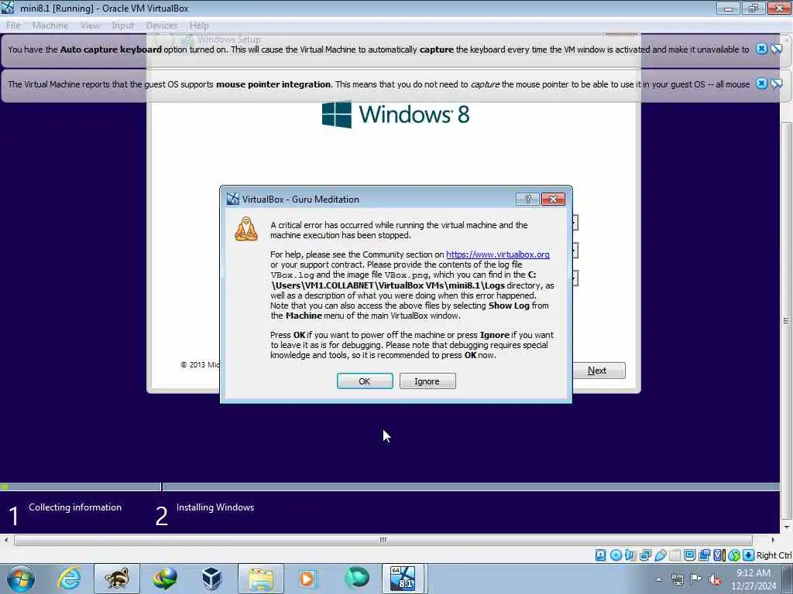The width and height of the screenshot is (793, 594).
Task: Click the optical disc status icon
Action: (x=616, y=555)
